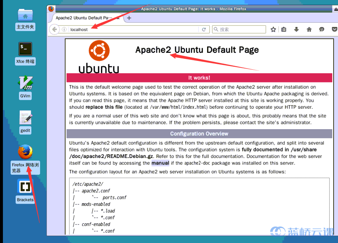
Task: Open Pocket icon in toolbar
Action: coord(334,29)
